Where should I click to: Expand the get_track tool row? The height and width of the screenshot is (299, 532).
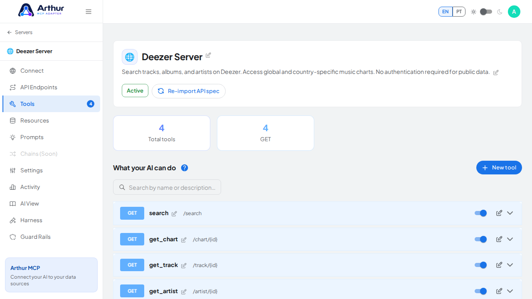click(x=510, y=265)
